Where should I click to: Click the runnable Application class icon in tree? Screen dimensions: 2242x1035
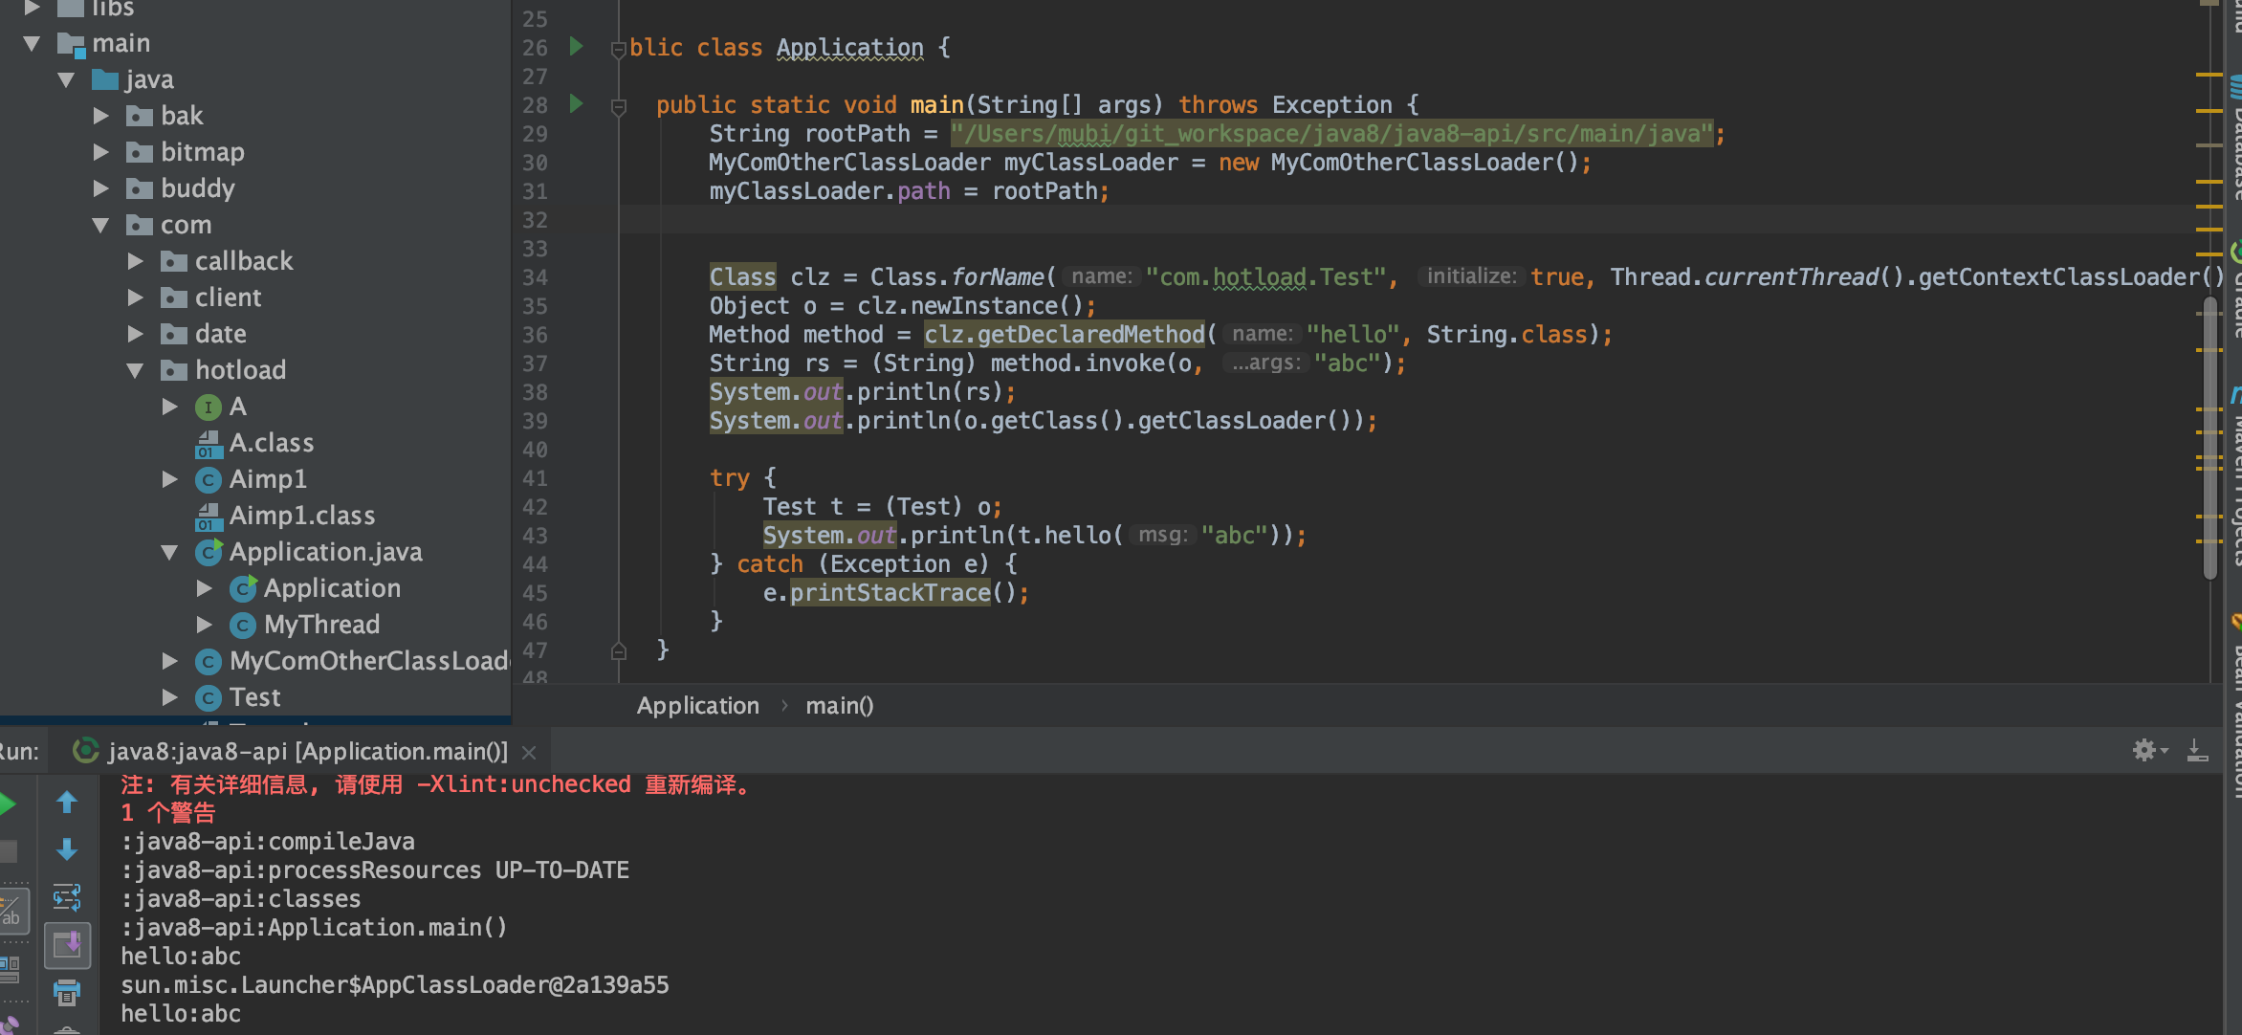[x=244, y=588]
